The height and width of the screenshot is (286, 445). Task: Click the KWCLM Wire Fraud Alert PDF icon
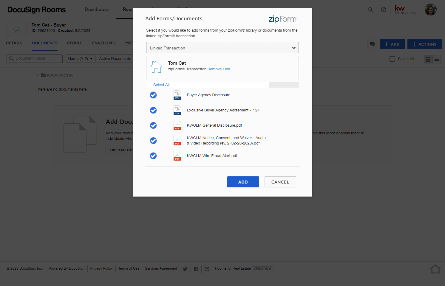click(177, 156)
